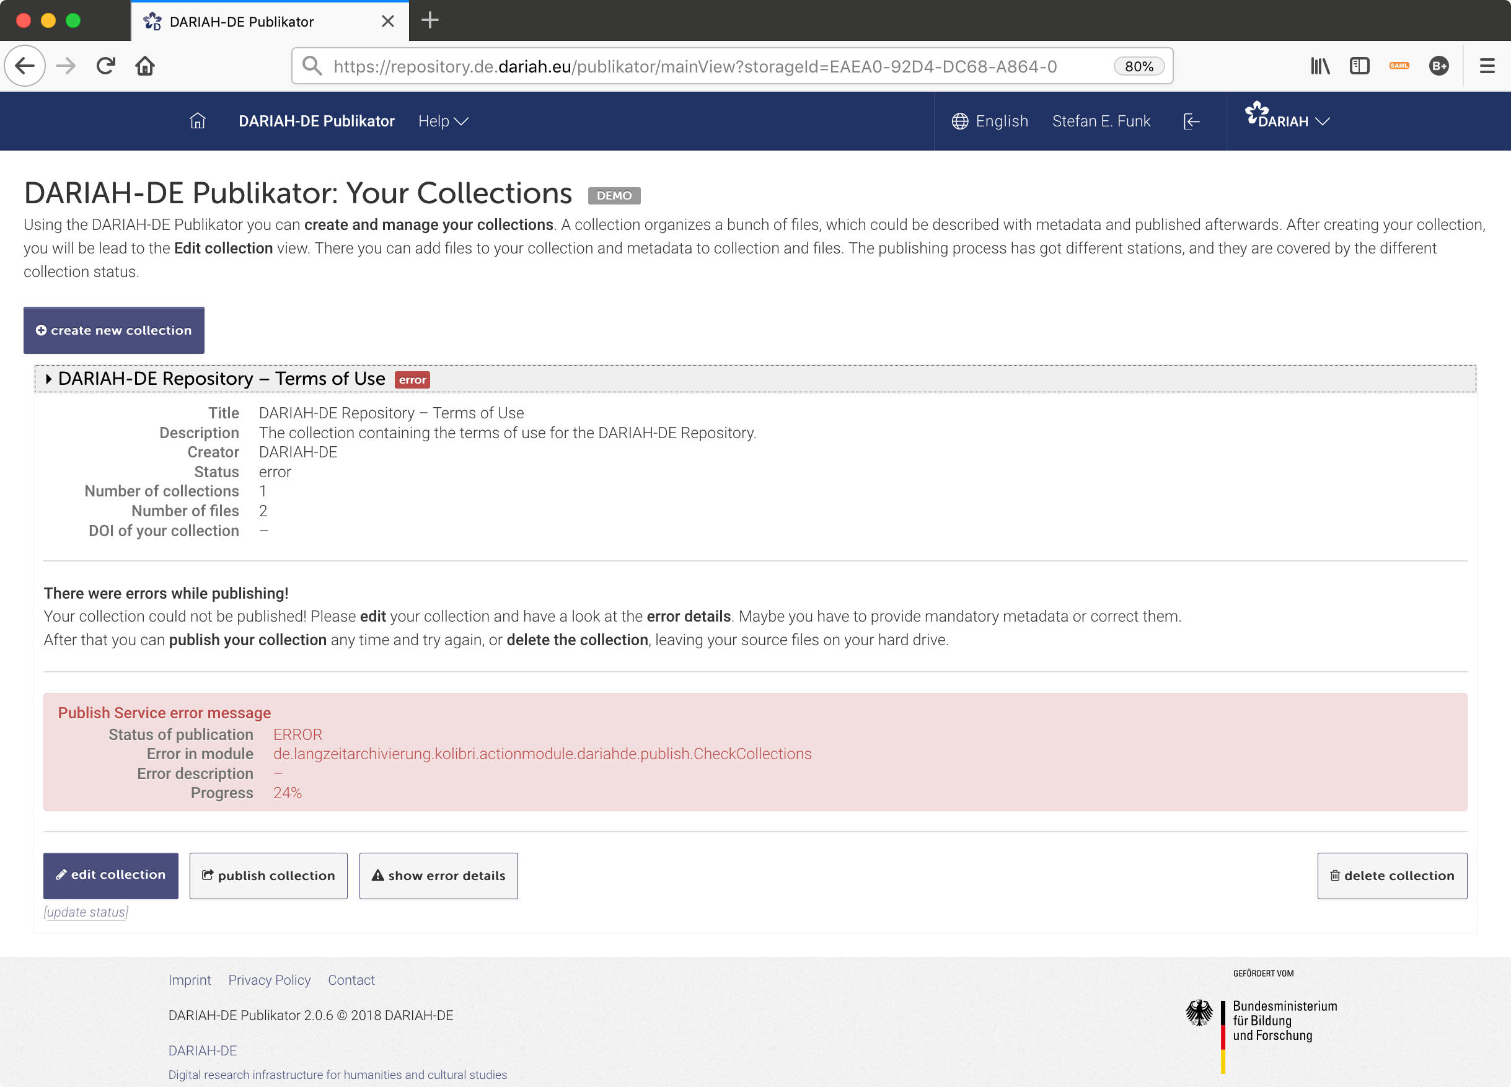Viewport: 1511px width, 1087px height.
Task: Click the update status link
Action: point(86,912)
